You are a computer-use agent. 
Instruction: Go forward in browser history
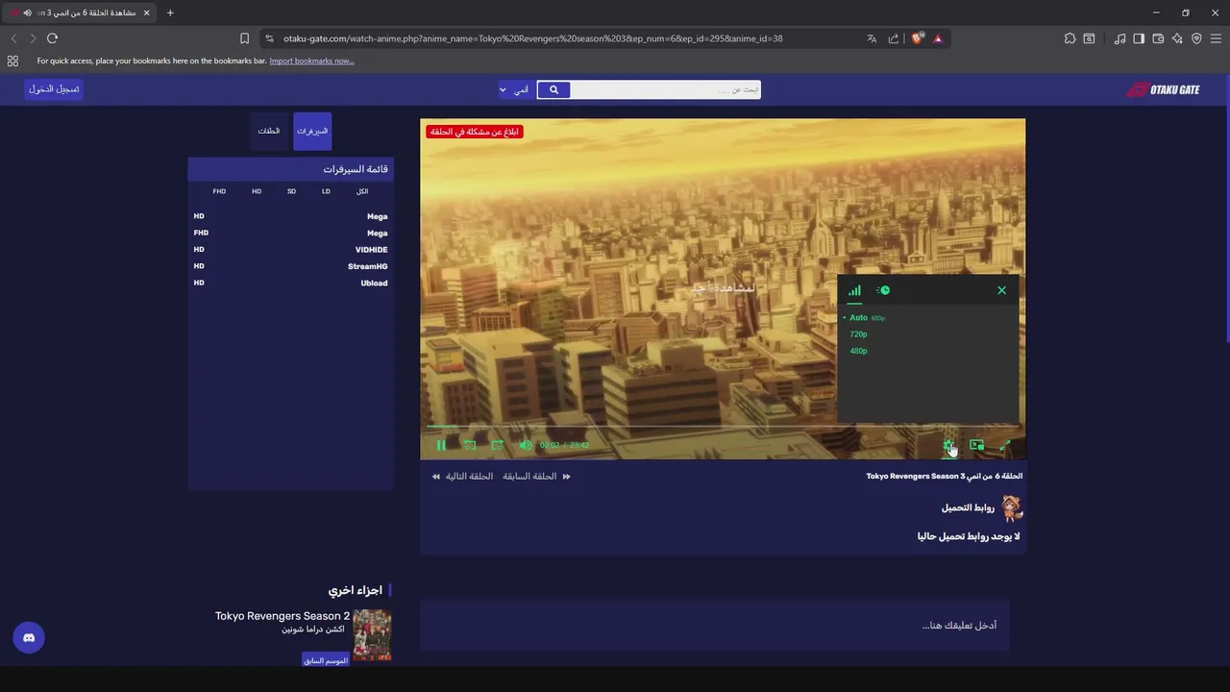[x=33, y=38]
